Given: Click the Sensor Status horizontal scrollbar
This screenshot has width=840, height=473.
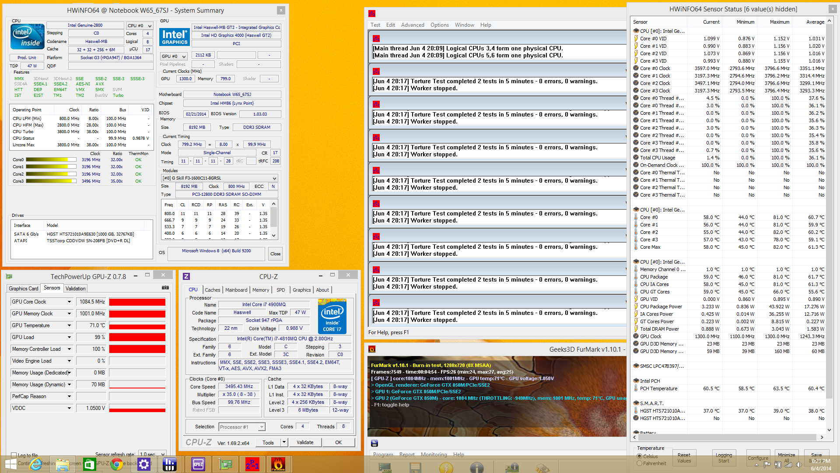Looking at the screenshot, I should (x=728, y=437).
